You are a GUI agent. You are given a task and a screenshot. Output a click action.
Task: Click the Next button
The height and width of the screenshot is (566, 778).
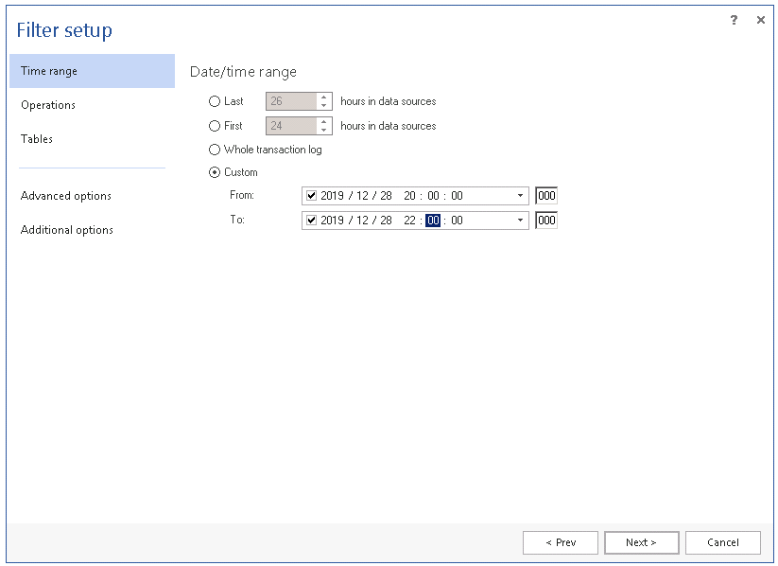(x=641, y=542)
